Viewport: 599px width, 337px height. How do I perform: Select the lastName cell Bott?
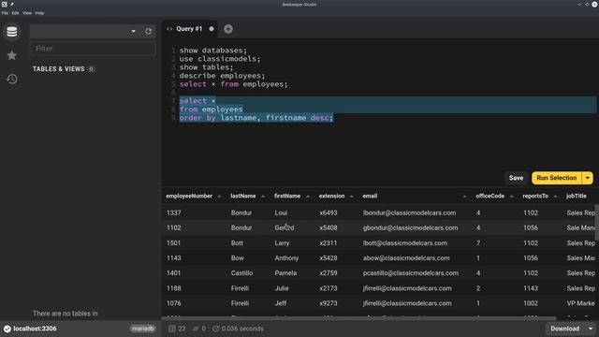point(237,243)
